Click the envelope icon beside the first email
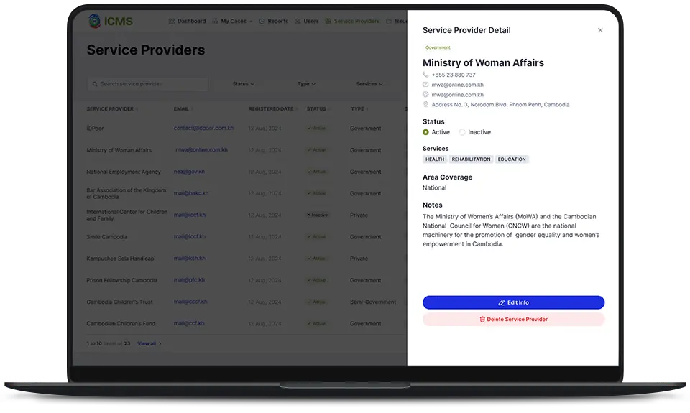The height and width of the screenshot is (413, 690). 425,85
